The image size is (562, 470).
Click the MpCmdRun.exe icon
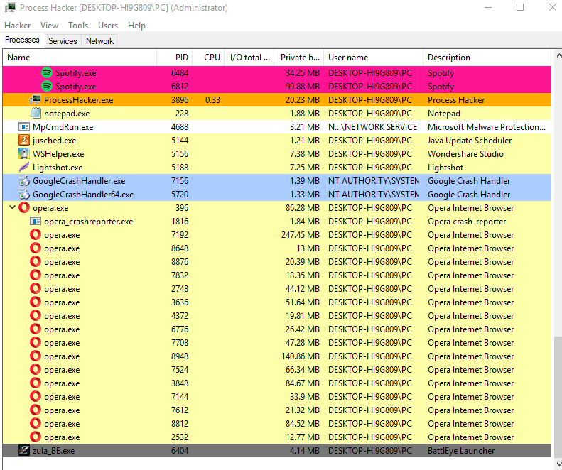click(x=24, y=127)
